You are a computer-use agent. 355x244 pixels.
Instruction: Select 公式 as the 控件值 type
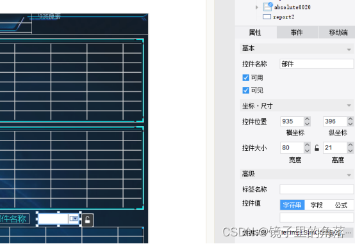coord(341,205)
